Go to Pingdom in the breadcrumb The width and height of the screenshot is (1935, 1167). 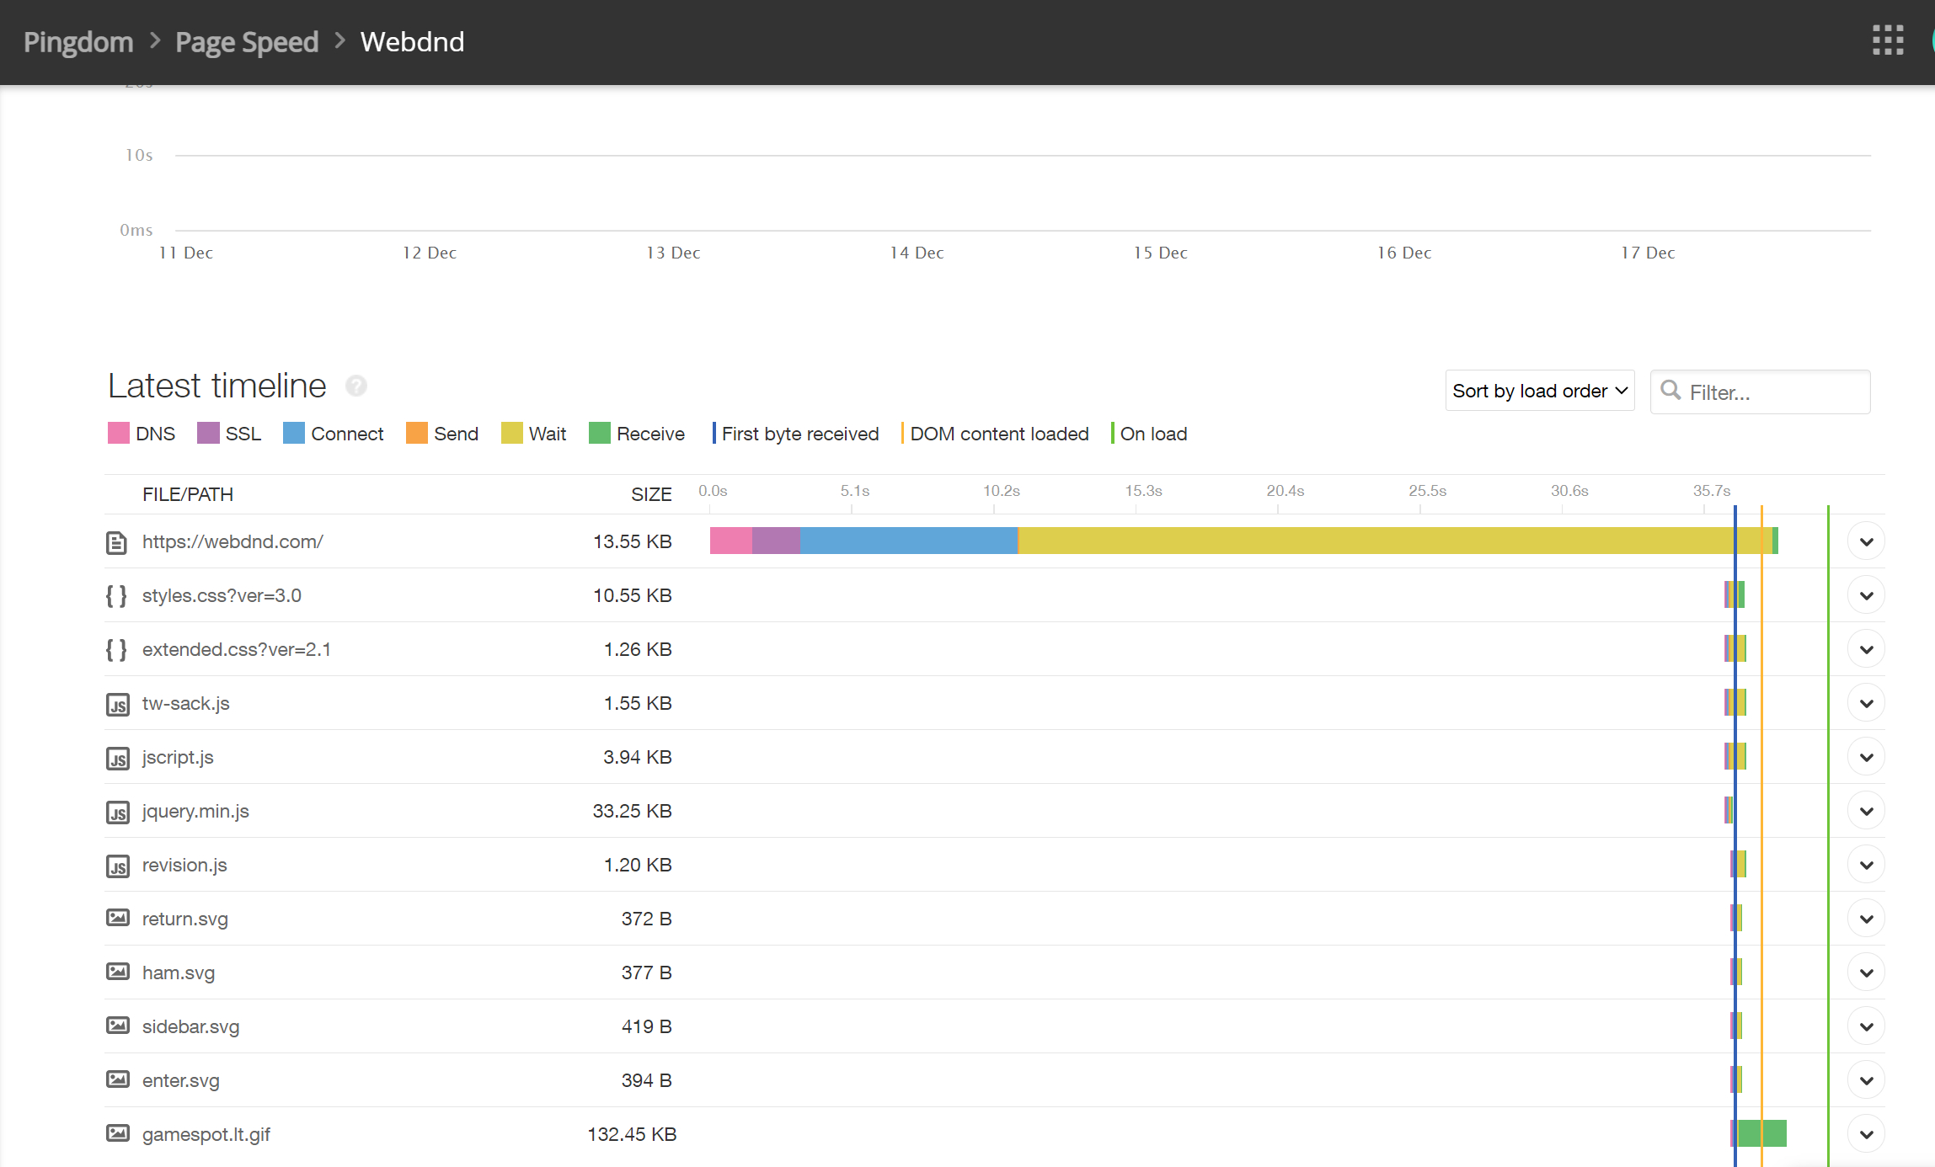[78, 42]
